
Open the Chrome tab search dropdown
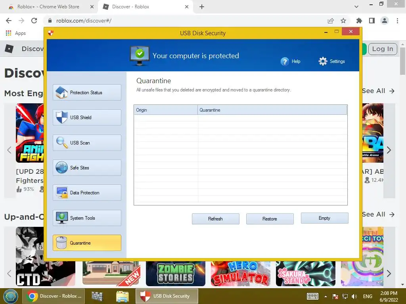pyautogui.click(x=356, y=7)
